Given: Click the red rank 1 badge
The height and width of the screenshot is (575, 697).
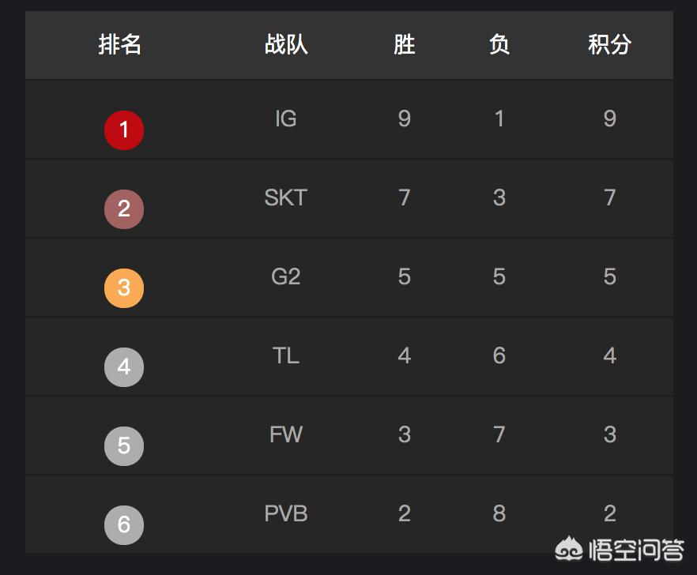Looking at the screenshot, I should 124,130.
